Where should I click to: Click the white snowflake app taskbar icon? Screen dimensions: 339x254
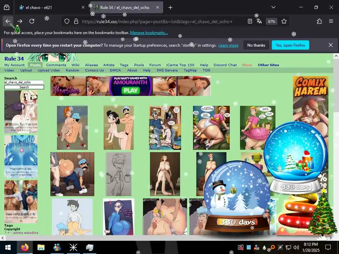point(73,247)
